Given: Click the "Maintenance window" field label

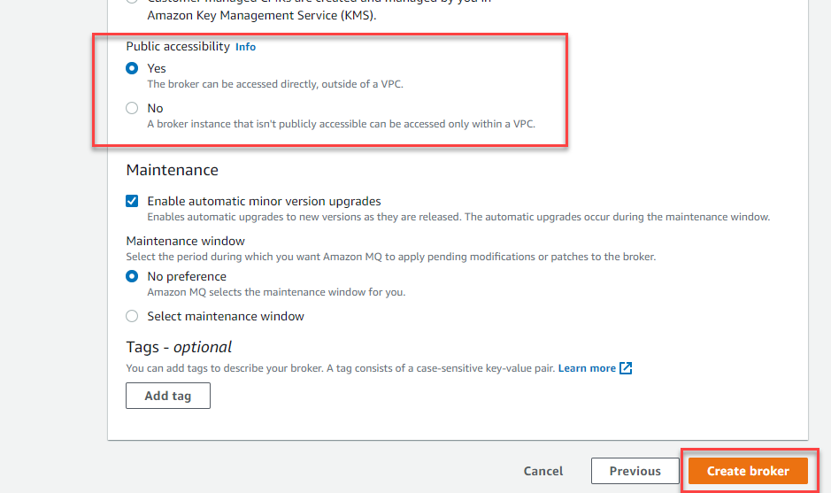Looking at the screenshot, I should pos(185,241).
